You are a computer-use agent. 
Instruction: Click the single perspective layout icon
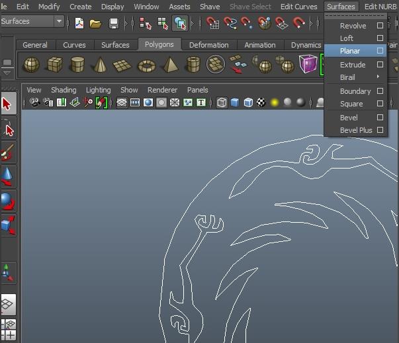tap(9, 305)
